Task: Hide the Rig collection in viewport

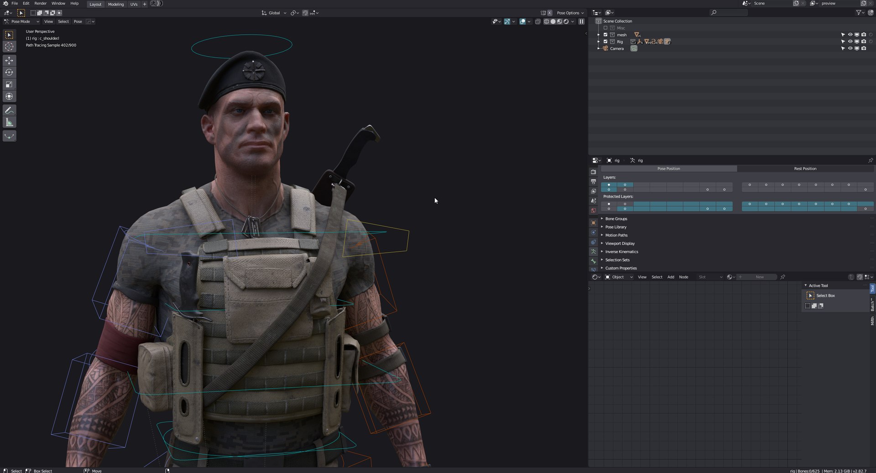Action: click(850, 42)
